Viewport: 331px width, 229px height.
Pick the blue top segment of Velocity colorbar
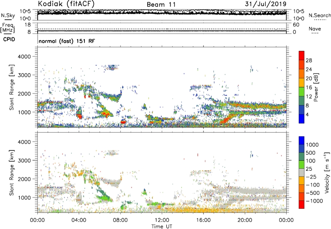point(302,141)
